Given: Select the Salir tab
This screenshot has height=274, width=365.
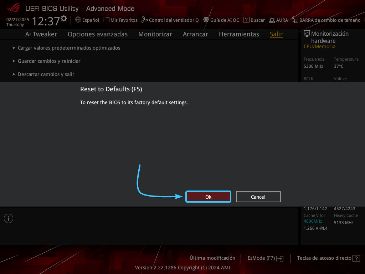Looking at the screenshot, I should (276, 34).
